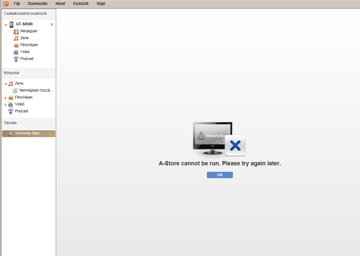Image resolution: width=360 pixels, height=256 pixels.
Task: Select the GT-S8500 device name
Action: coord(24,24)
